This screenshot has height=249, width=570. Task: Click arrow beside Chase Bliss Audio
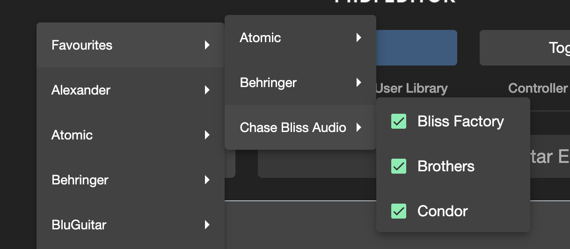click(358, 128)
